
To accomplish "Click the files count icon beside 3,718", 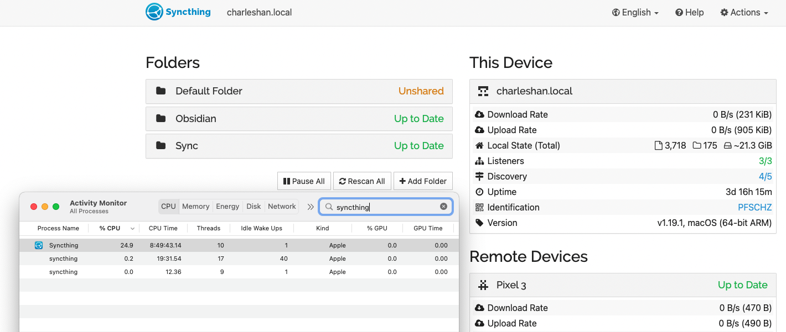I will tap(659, 146).
